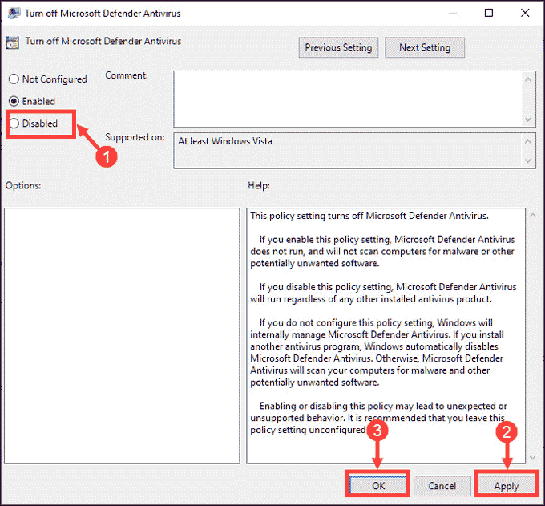Click the 'Comment:' label

tap(127, 75)
